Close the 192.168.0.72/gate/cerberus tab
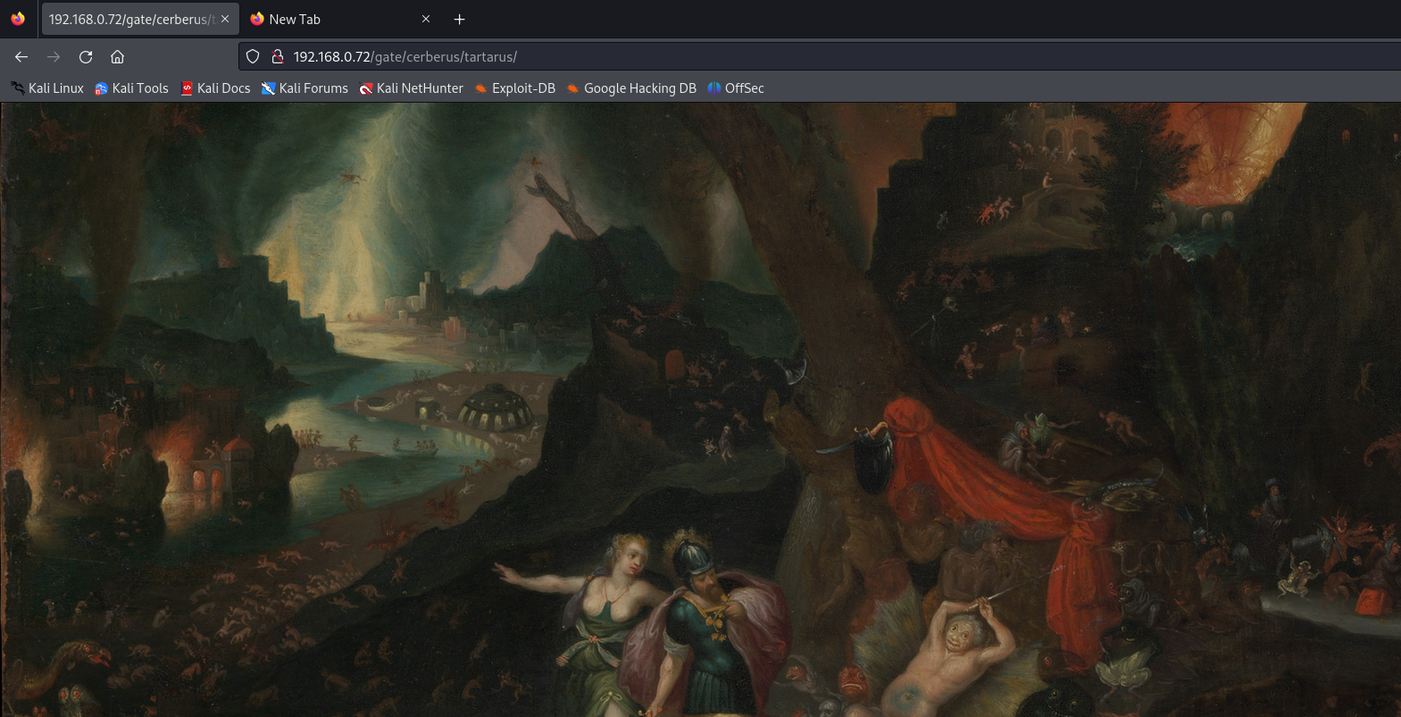Viewport: 1401px width, 717px height. [225, 19]
